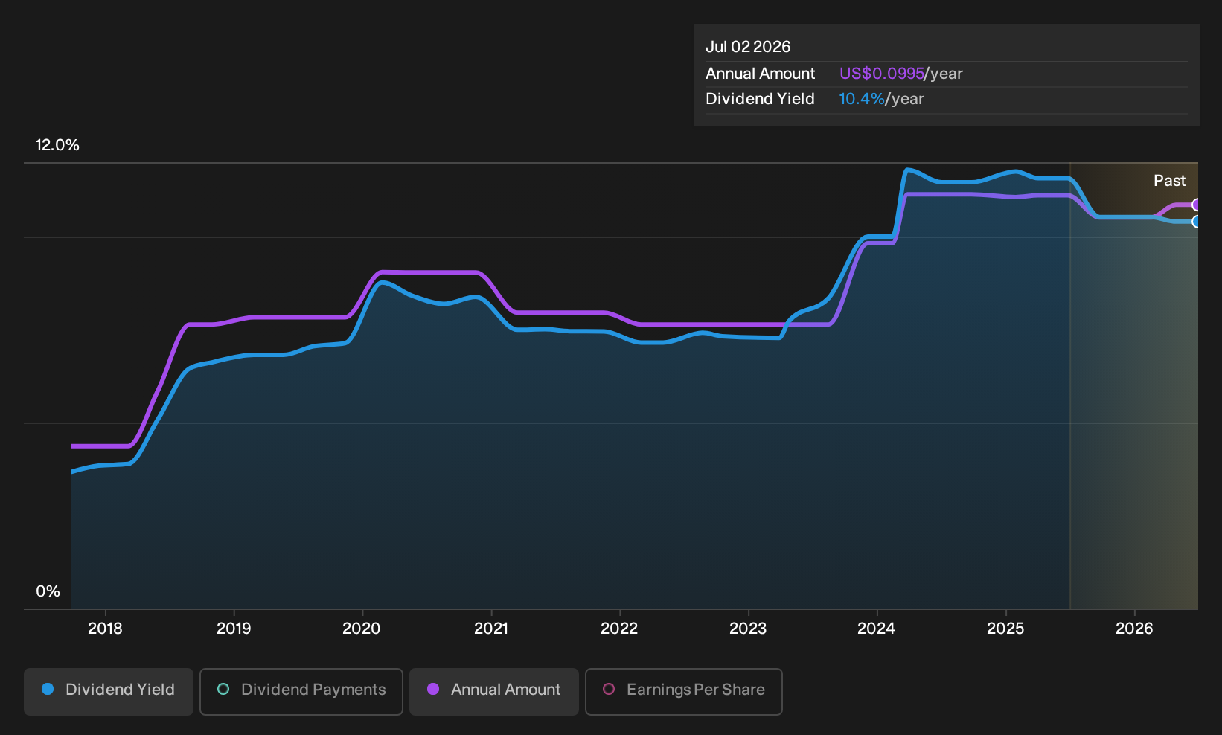Click the 'Jul 02 2026' tooltip date
Viewport: 1222px width, 735px height.
coord(748,47)
